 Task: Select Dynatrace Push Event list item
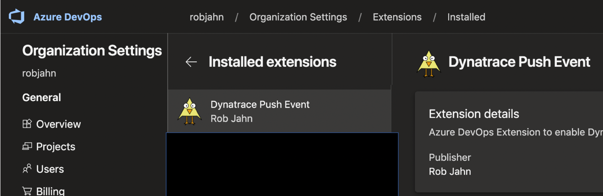(279, 111)
